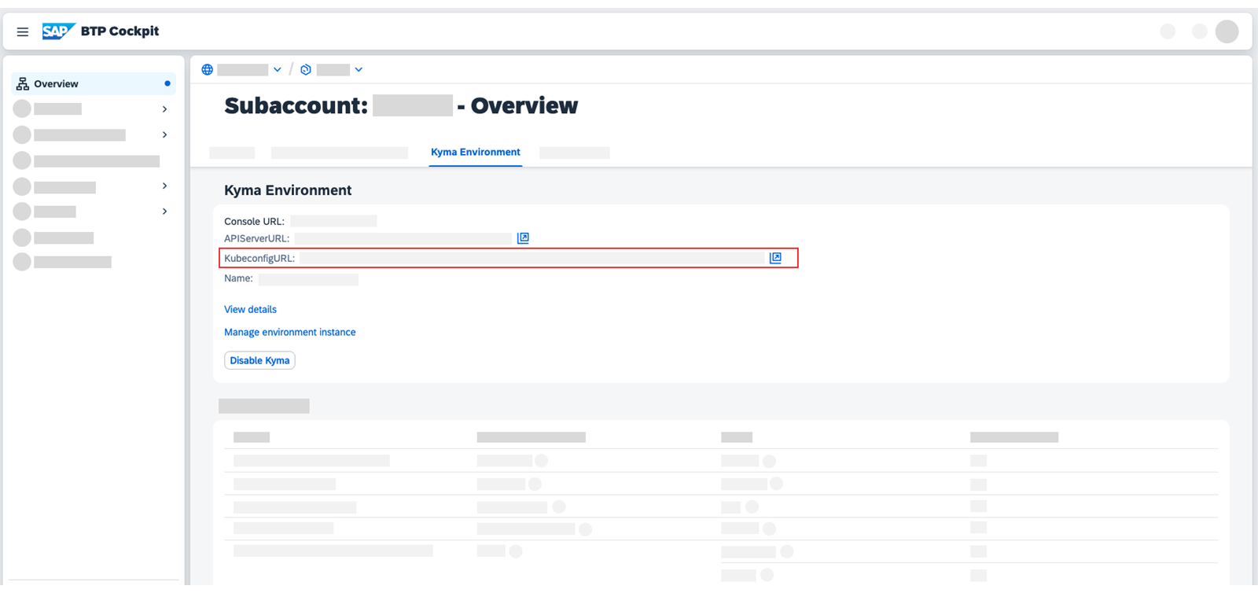This screenshot has width=1258, height=593.
Task: Click the "Console URL:" label
Action: click(x=254, y=222)
